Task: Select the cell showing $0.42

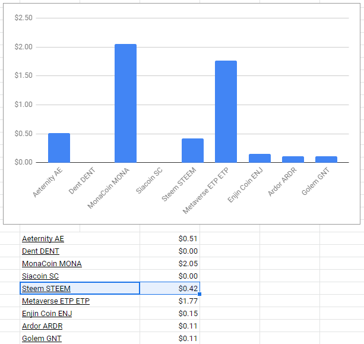Action: pos(170,288)
